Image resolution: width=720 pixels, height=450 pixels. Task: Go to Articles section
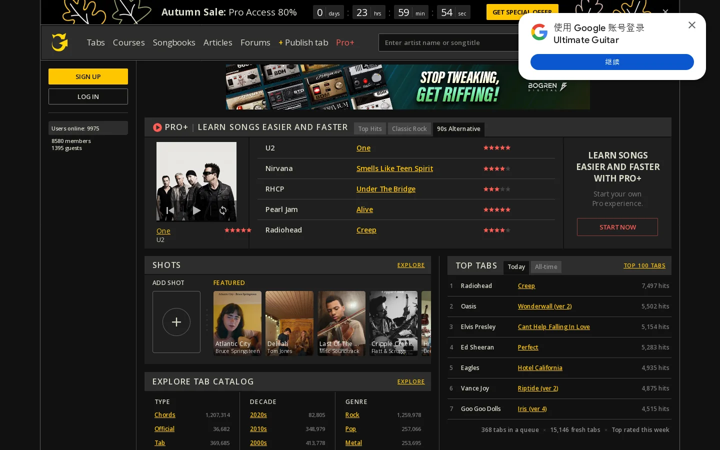[x=217, y=42]
